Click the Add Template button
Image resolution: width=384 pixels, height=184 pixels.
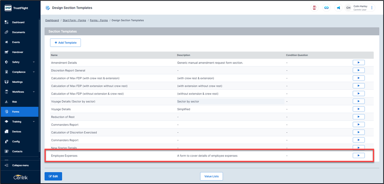coord(66,43)
